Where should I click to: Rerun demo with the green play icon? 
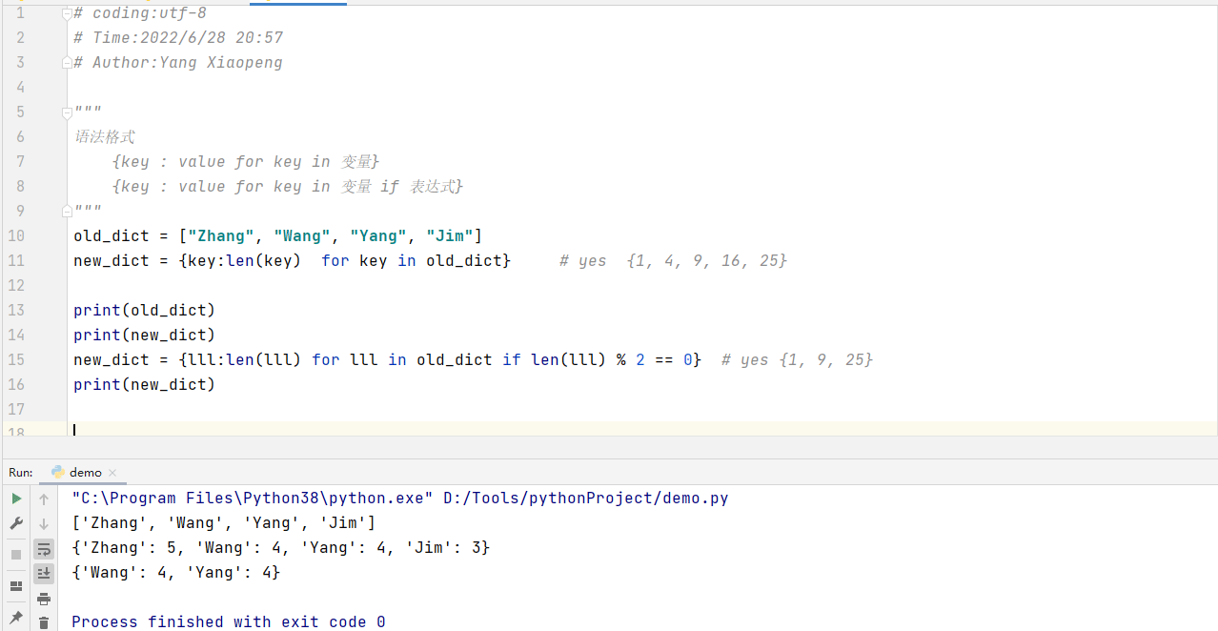click(x=16, y=499)
